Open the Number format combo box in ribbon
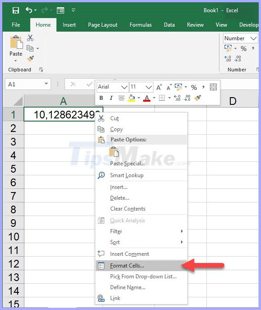This screenshot has width=261, height=310. pyautogui.click(x=240, y=38)
